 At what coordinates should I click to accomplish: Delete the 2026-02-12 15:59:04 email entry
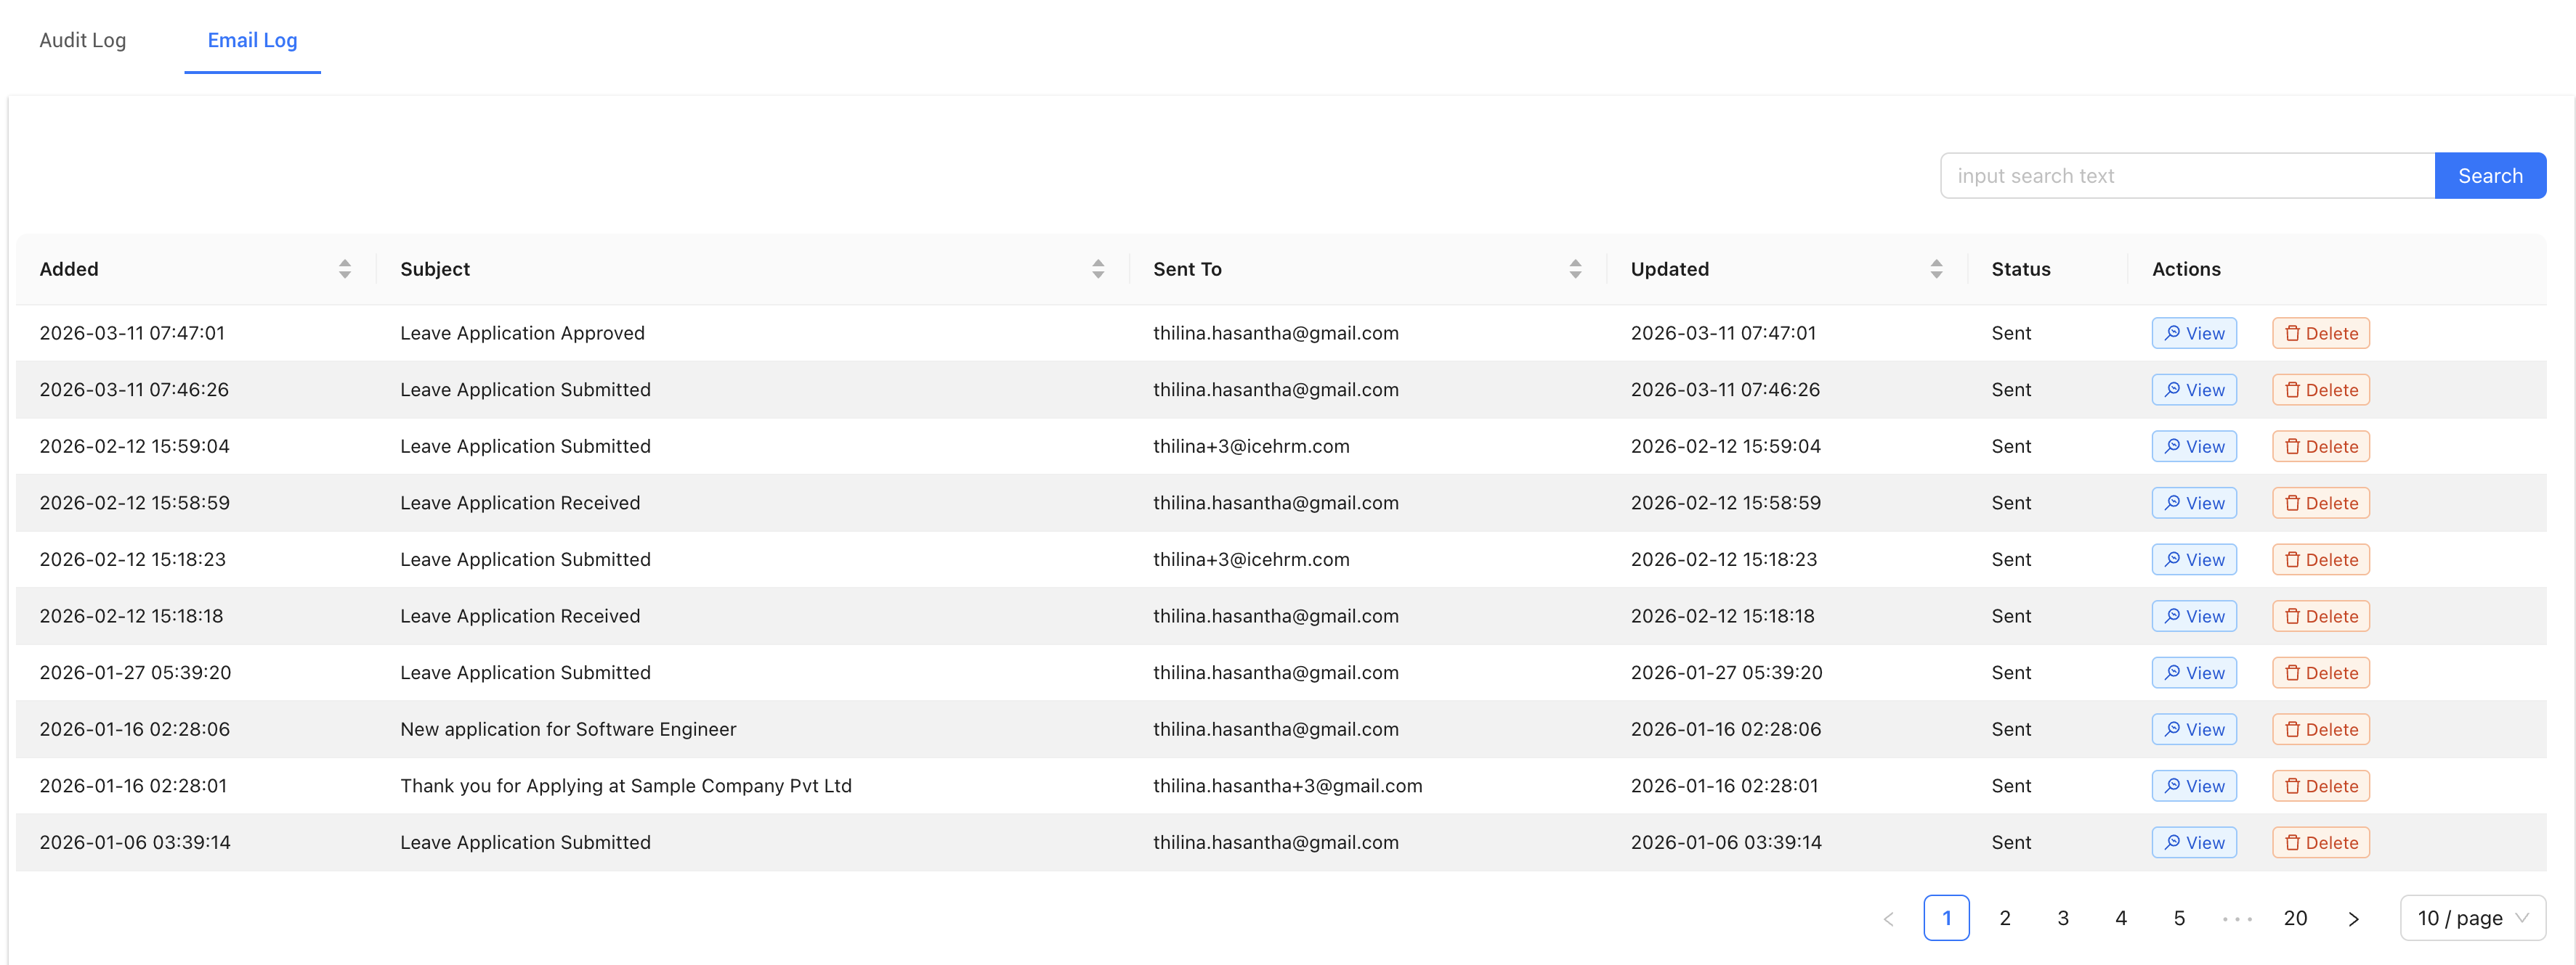coord(2319,445)
